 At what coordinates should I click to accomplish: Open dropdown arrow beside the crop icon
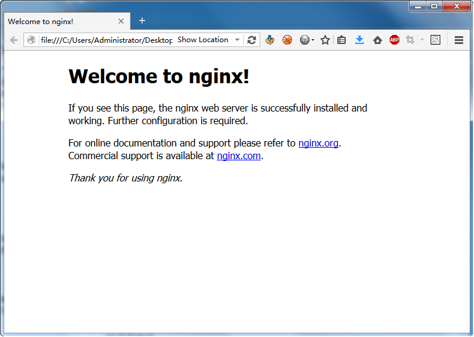(x=422, y=40)
